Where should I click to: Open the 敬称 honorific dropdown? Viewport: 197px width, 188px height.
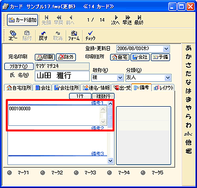pyautogui.click(x=120, y=78)
